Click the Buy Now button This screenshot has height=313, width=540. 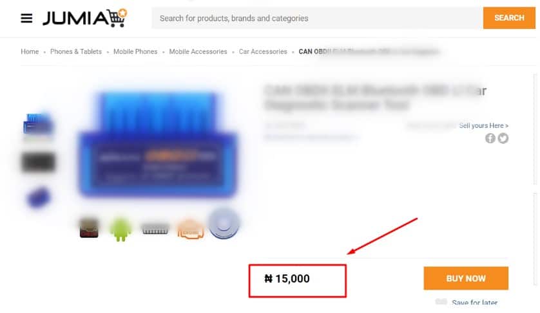click(x=466, y=278)
